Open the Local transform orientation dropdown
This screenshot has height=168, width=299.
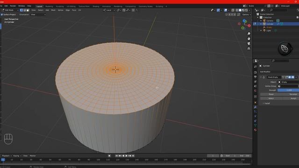click(x=109, y=10)
